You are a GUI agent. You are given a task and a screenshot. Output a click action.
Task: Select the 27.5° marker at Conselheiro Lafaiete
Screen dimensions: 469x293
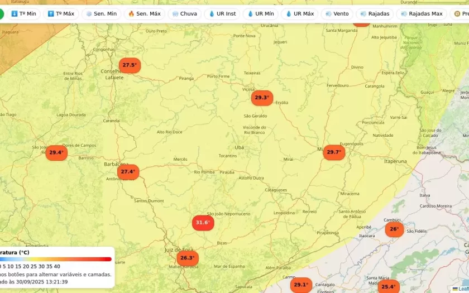(x=130, y=65)
